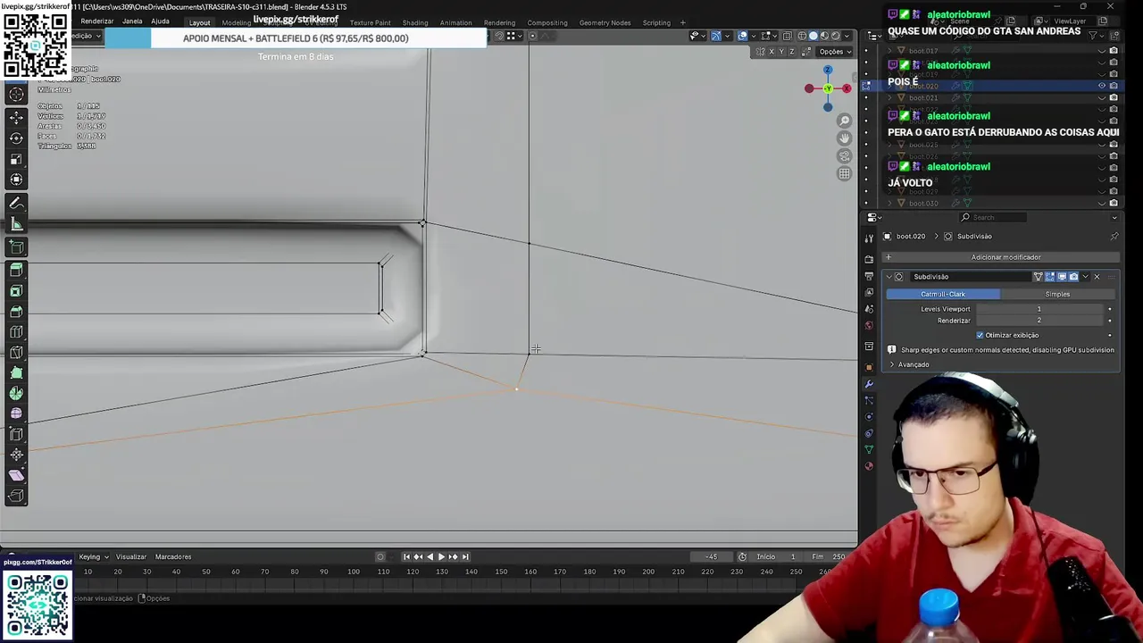Open properties editor type dropdown
Viewport: 1143px width, 643px height.
875,217
